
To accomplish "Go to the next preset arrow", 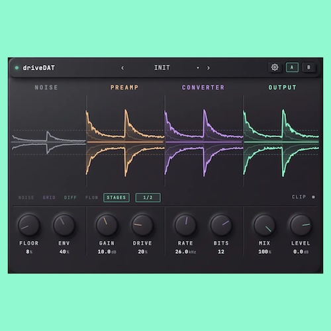I will tap(208, 68).
